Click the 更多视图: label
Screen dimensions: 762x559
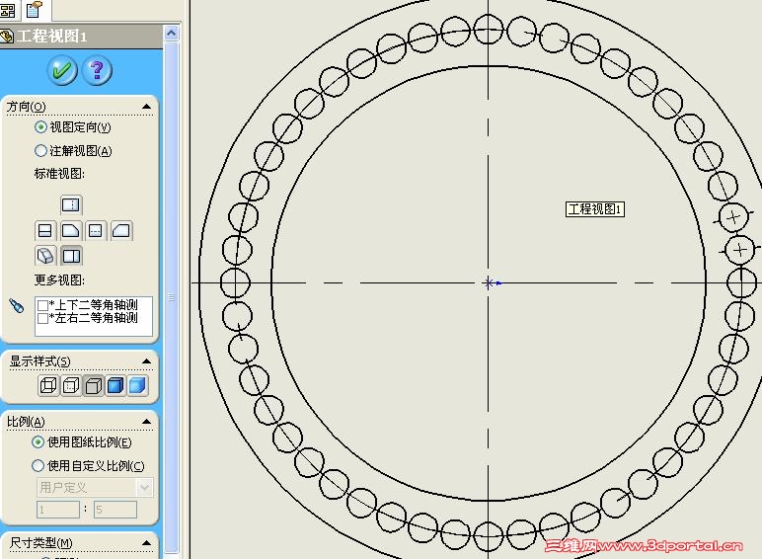pyautogui.click(x=59, y=279)
